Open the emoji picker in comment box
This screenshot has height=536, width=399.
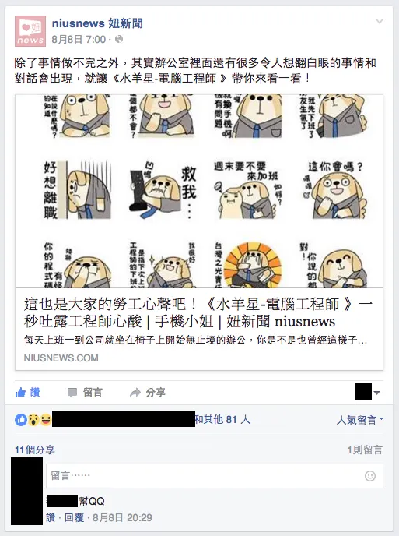pos(370,476)
